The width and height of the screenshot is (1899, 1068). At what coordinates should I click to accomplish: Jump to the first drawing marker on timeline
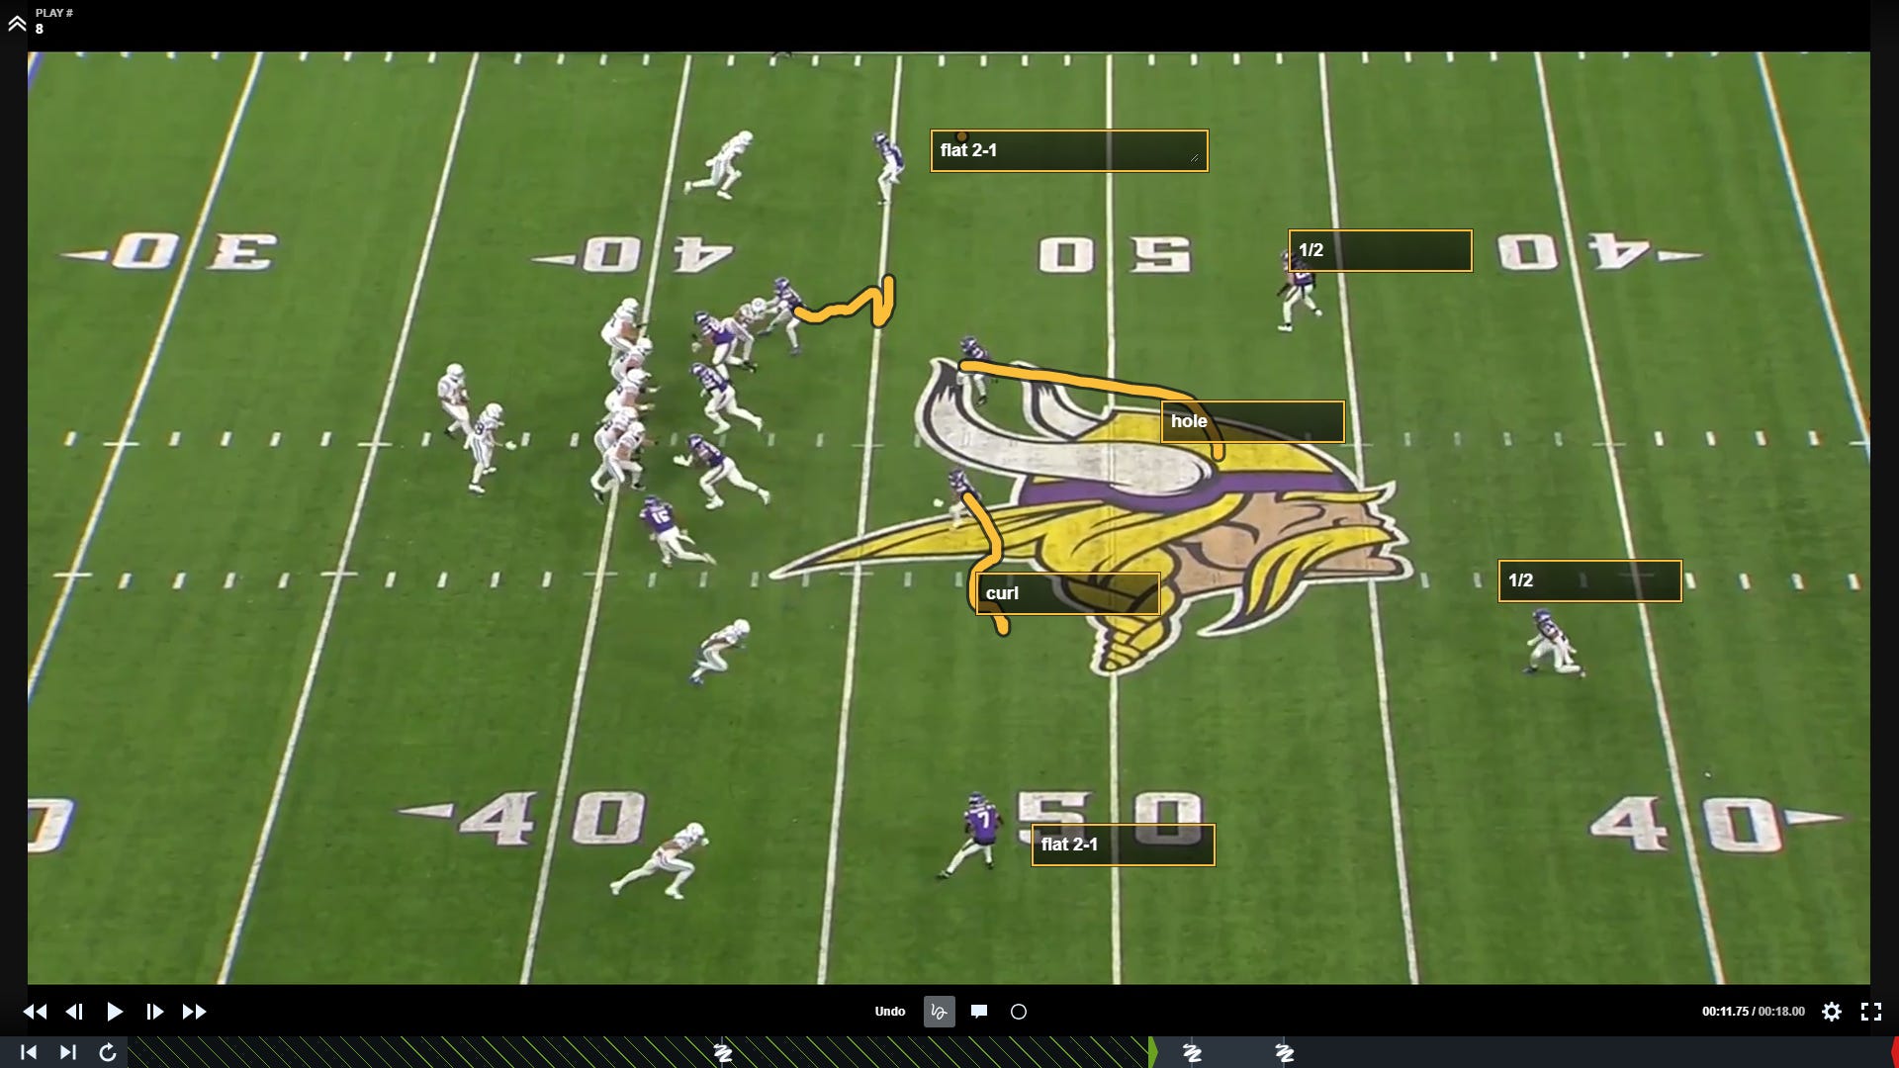[x=723, y=1053]
